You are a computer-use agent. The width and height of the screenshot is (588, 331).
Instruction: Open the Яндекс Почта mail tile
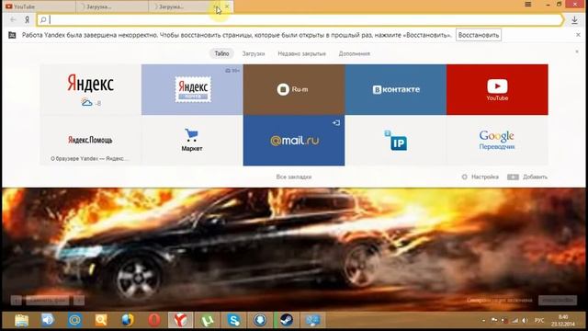coord(192,89)
